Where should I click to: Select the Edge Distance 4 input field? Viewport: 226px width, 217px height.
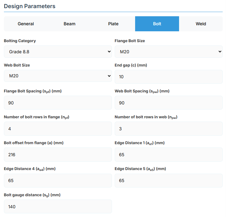58,181
